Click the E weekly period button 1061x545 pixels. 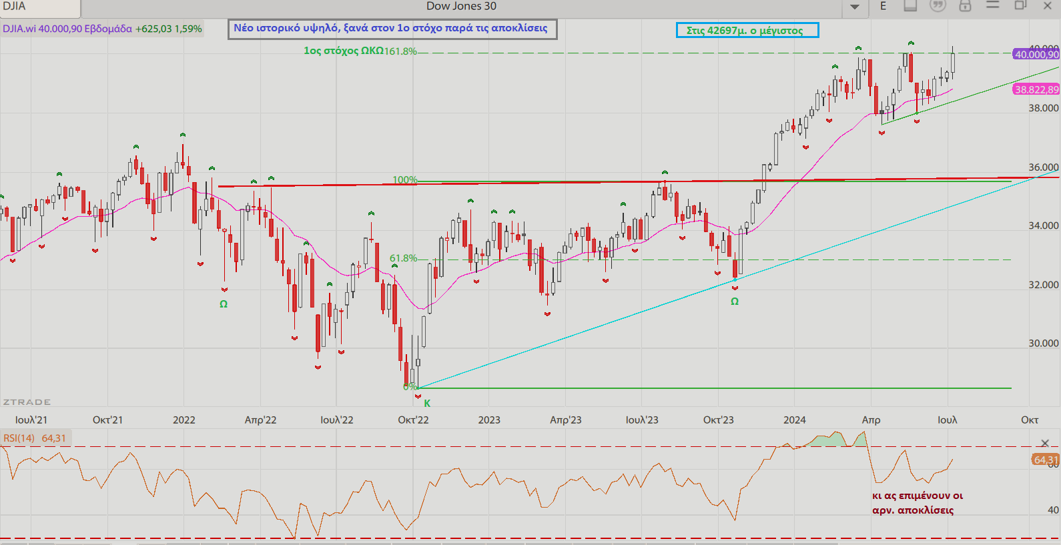(x=883, y=6)
